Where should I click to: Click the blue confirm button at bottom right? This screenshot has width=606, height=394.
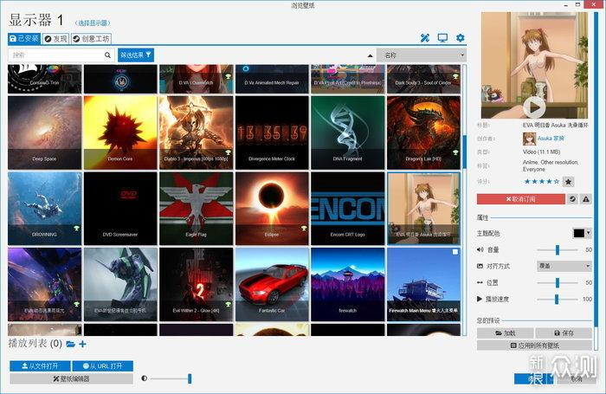(x=534, y=379)
